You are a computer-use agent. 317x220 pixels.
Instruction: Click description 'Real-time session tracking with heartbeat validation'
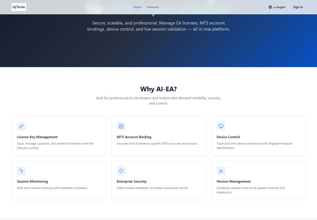52,188
